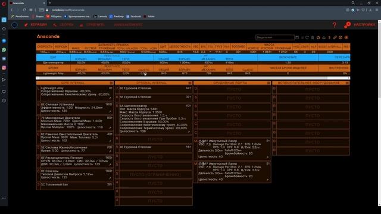This screenshot has width=381, height=214.
Task: Open the 5E Грузовой Стеллаж 32т slot
Action: [x=154, y=98]
